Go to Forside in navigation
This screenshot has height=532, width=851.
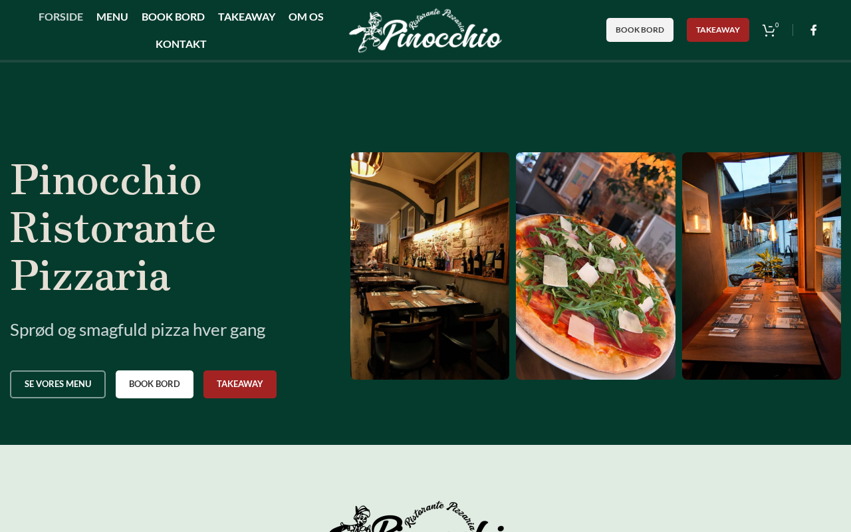[x=61, y=17]
